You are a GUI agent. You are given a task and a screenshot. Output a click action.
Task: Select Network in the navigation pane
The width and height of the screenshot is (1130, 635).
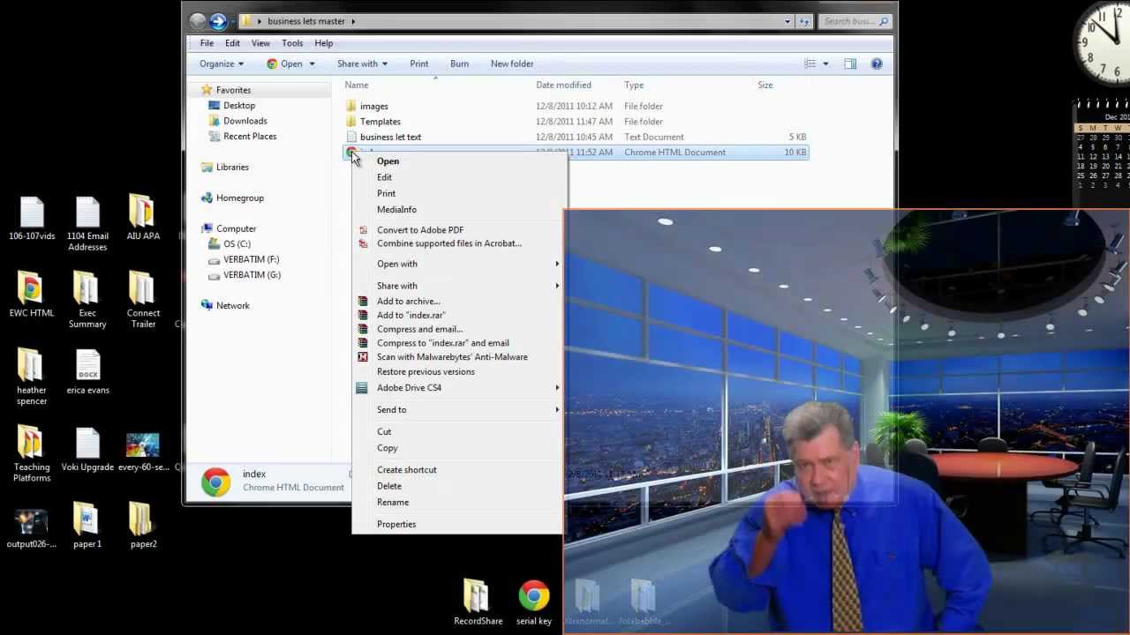point(233,306)
